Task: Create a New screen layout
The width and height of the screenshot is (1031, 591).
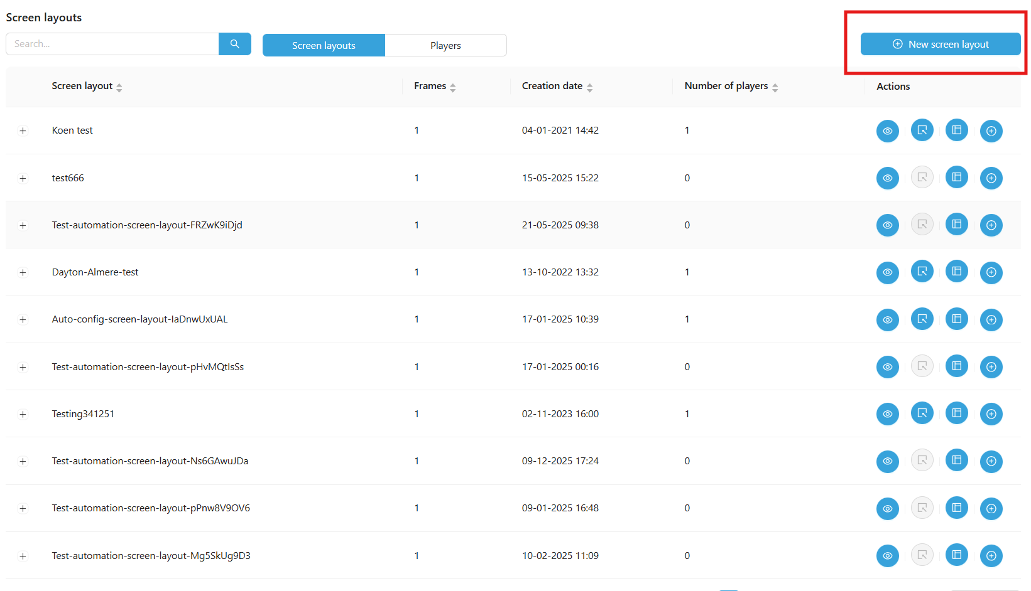Action: pos(940,44)
